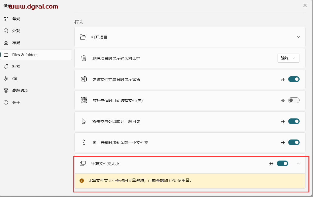Click the sliders icon beside 常规
This screenshot has height=197, width=313.
[x=6, y=19]
